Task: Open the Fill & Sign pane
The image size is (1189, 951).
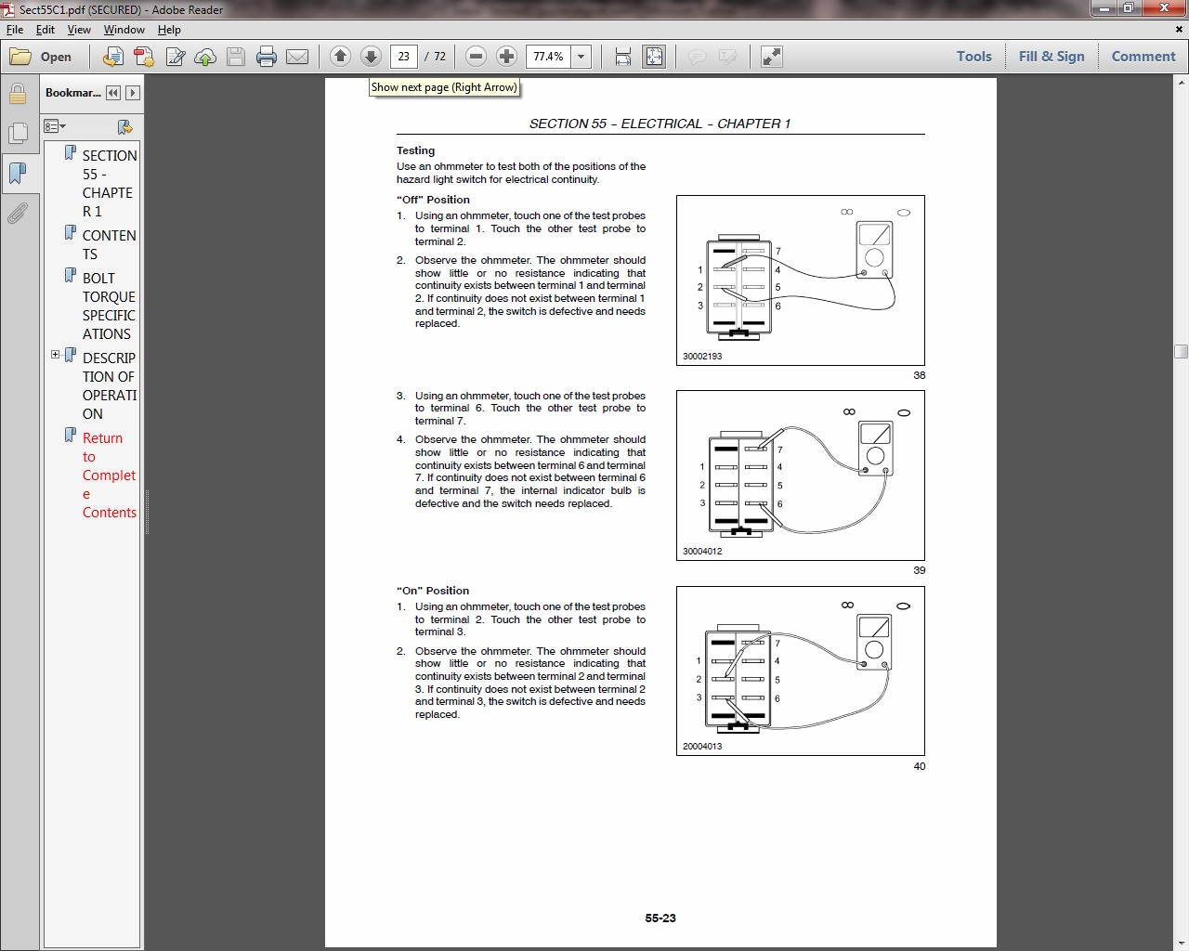Action: 1051,57
